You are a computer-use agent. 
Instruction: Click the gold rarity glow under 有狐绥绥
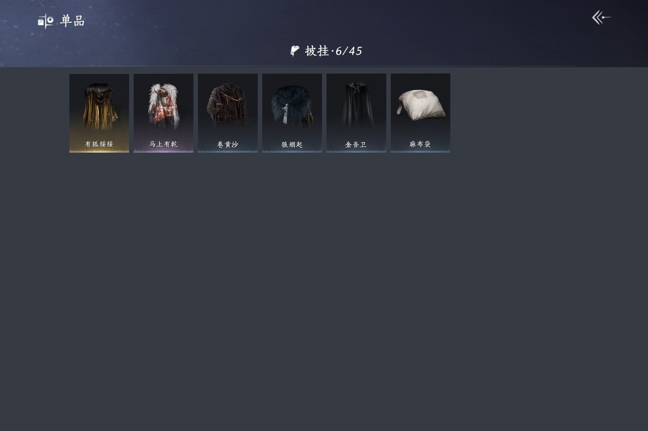coord(99,151)
